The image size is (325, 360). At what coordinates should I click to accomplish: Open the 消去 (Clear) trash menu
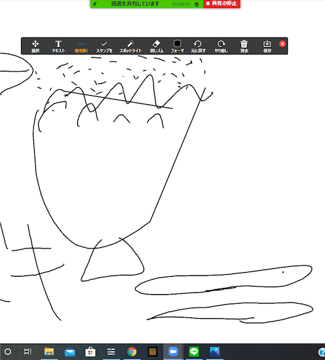[244, 47]
